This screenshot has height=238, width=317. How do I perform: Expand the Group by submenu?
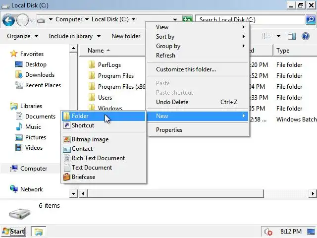[198, 46]
